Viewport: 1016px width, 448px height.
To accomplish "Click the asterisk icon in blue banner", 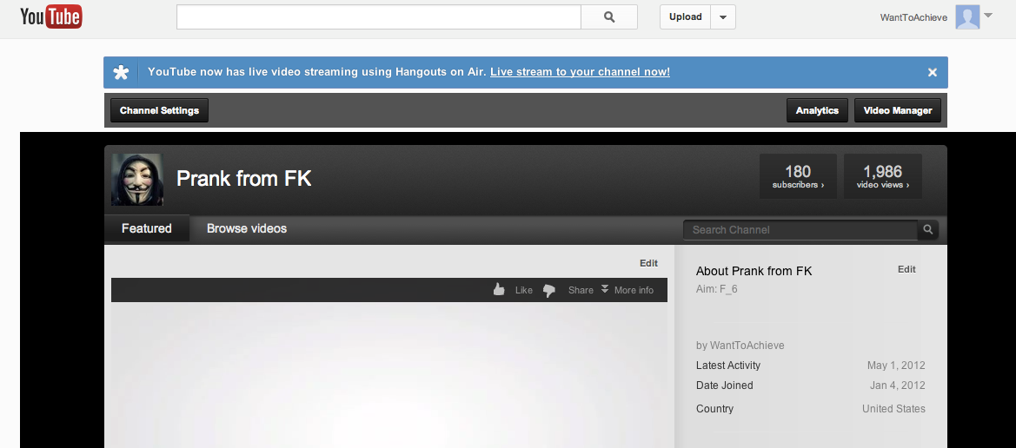I will pos(121,73).
